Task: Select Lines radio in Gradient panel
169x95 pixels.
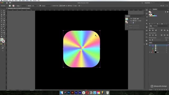Action: pos(138,21)
